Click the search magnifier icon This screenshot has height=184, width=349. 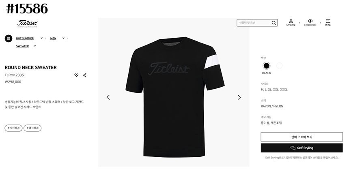pyautogui.click(x=274, y=23)
